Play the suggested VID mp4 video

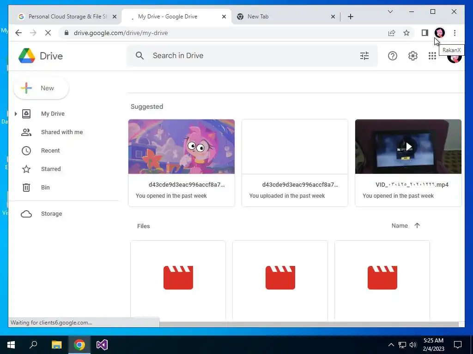pyautogui.click(x=408, y=147)
